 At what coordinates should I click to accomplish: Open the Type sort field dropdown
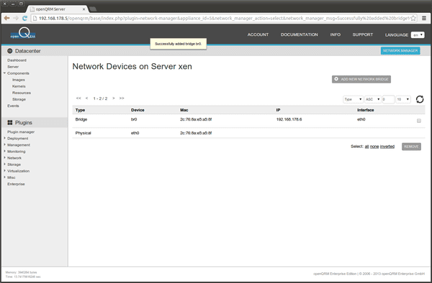[353, 99]
